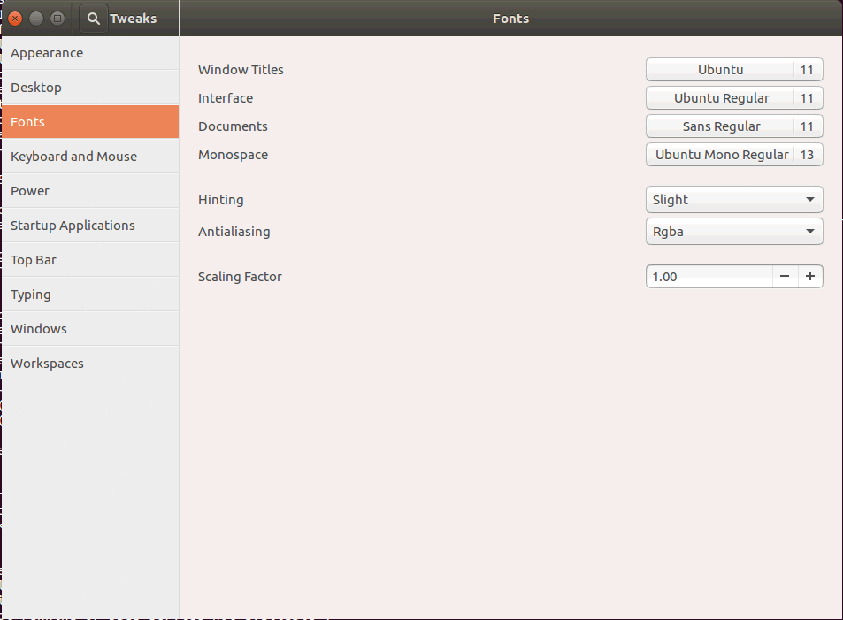
Task: Change Monospace font Ubuntu Mono Regular
Action: point(734,155)
